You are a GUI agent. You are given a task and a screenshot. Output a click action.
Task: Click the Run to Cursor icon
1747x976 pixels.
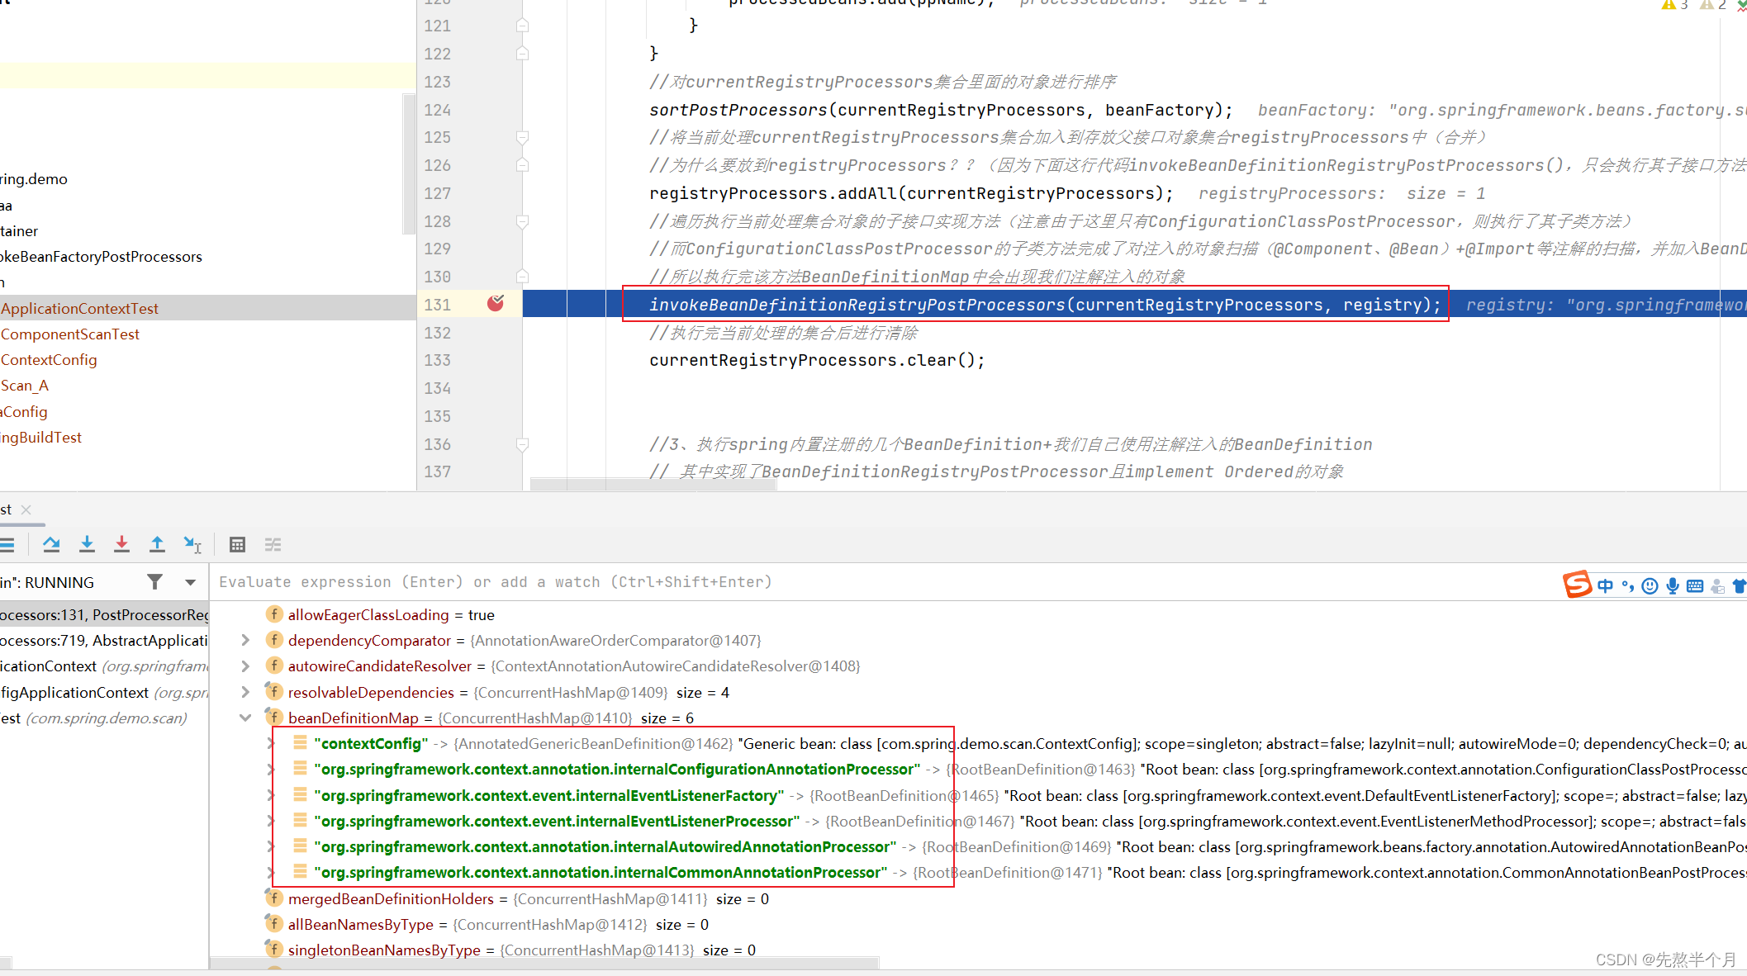tap(192, 544)
